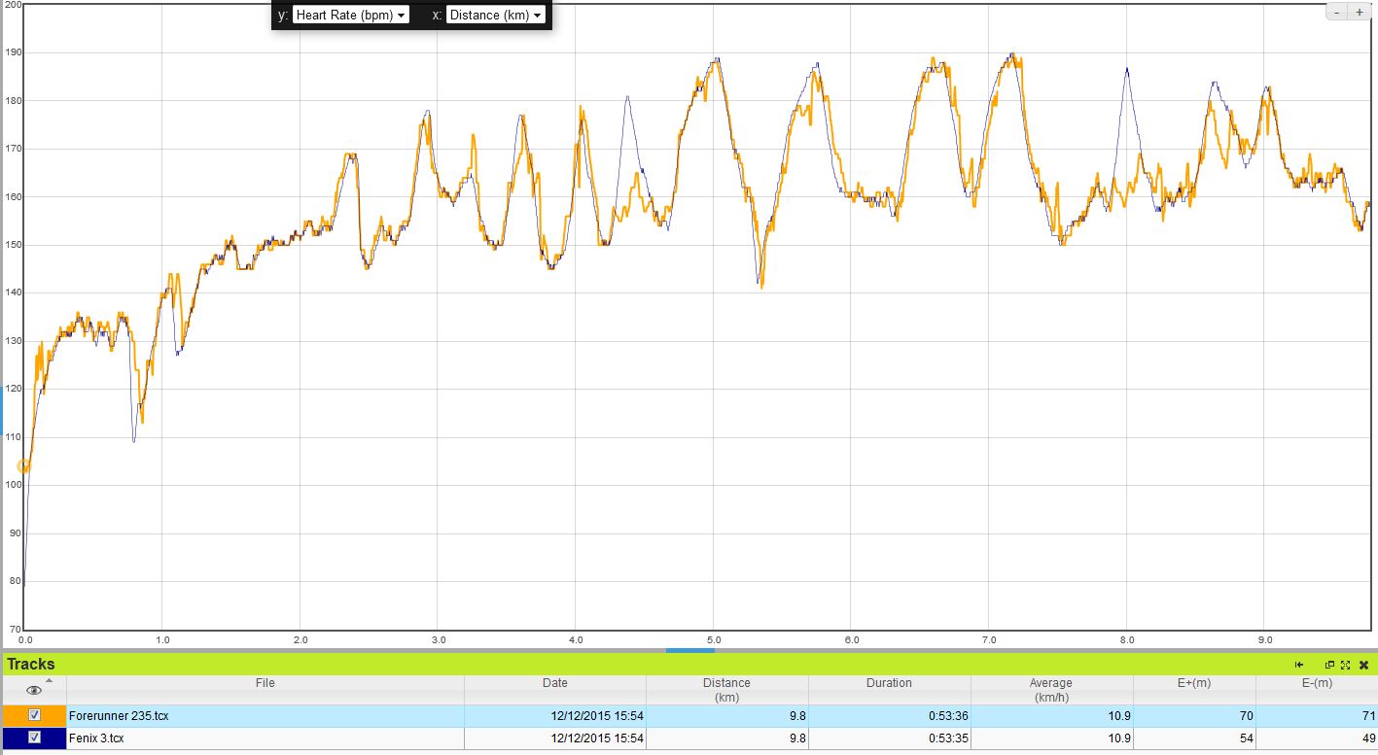Viewport: 1378px width, 755px height.
Task: Click the E+(m) column header
Action: click(x=1193, y=683)
